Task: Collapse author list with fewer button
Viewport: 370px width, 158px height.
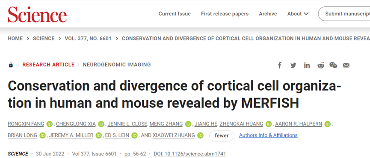Action: (x=222, y=136)
